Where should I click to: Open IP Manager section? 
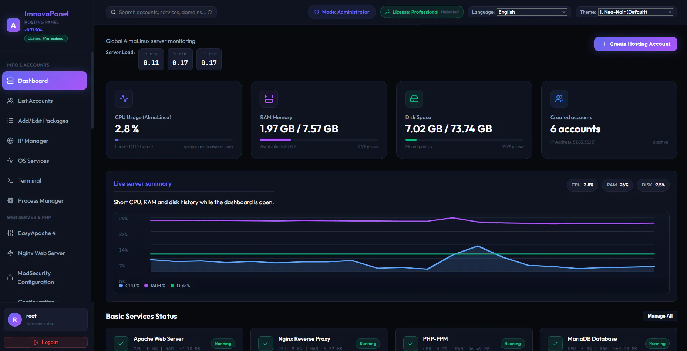(44, 141)
